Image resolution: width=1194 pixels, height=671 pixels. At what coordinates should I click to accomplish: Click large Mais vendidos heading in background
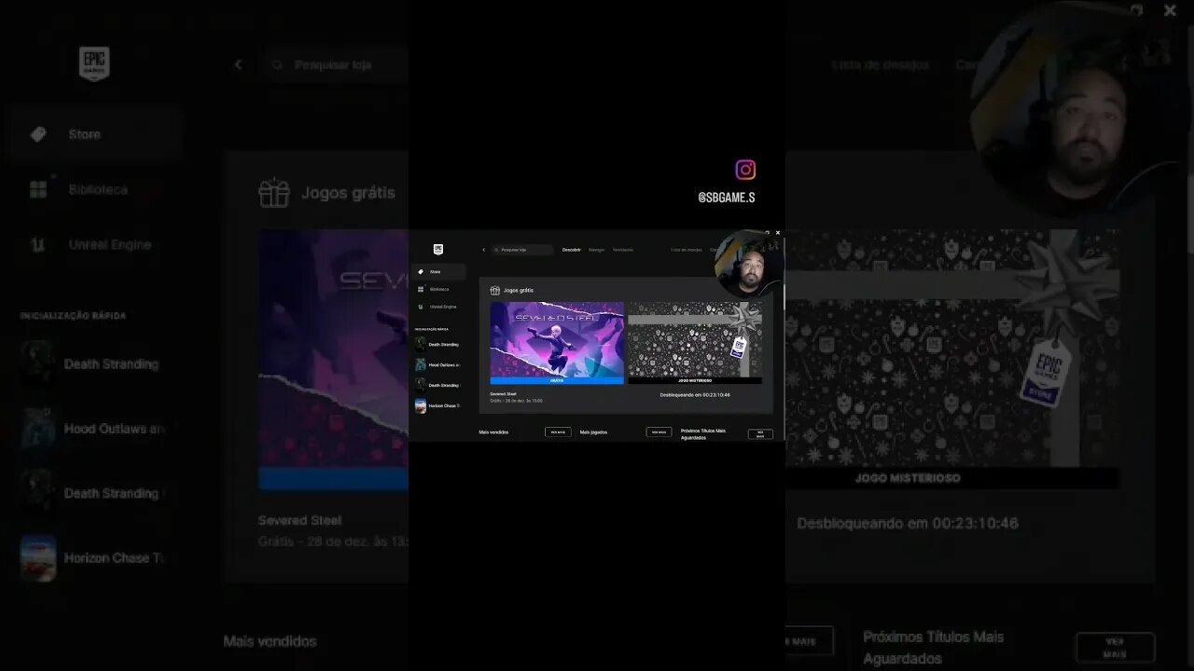[271, 641]
